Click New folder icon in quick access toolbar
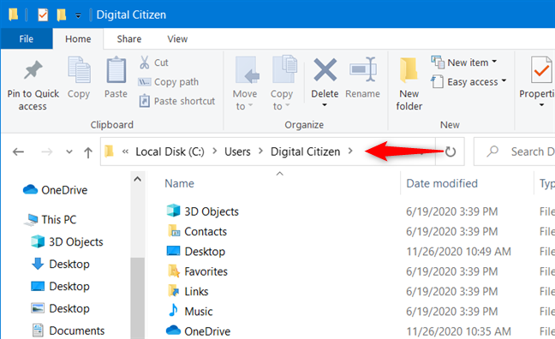 pyautogui.click(x=61, y=15)
